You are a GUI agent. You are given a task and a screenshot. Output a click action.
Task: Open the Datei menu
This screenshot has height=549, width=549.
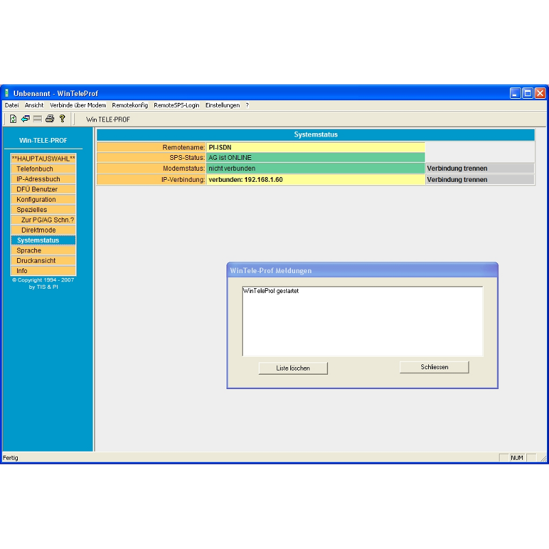(x=12, y=105)
